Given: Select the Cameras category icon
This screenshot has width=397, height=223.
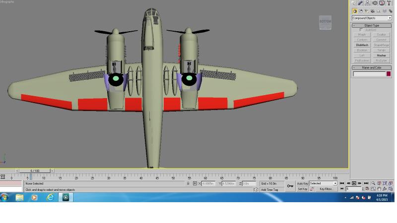Looking at the screenshot, I should pyautogui.click(x=373, y=11).
